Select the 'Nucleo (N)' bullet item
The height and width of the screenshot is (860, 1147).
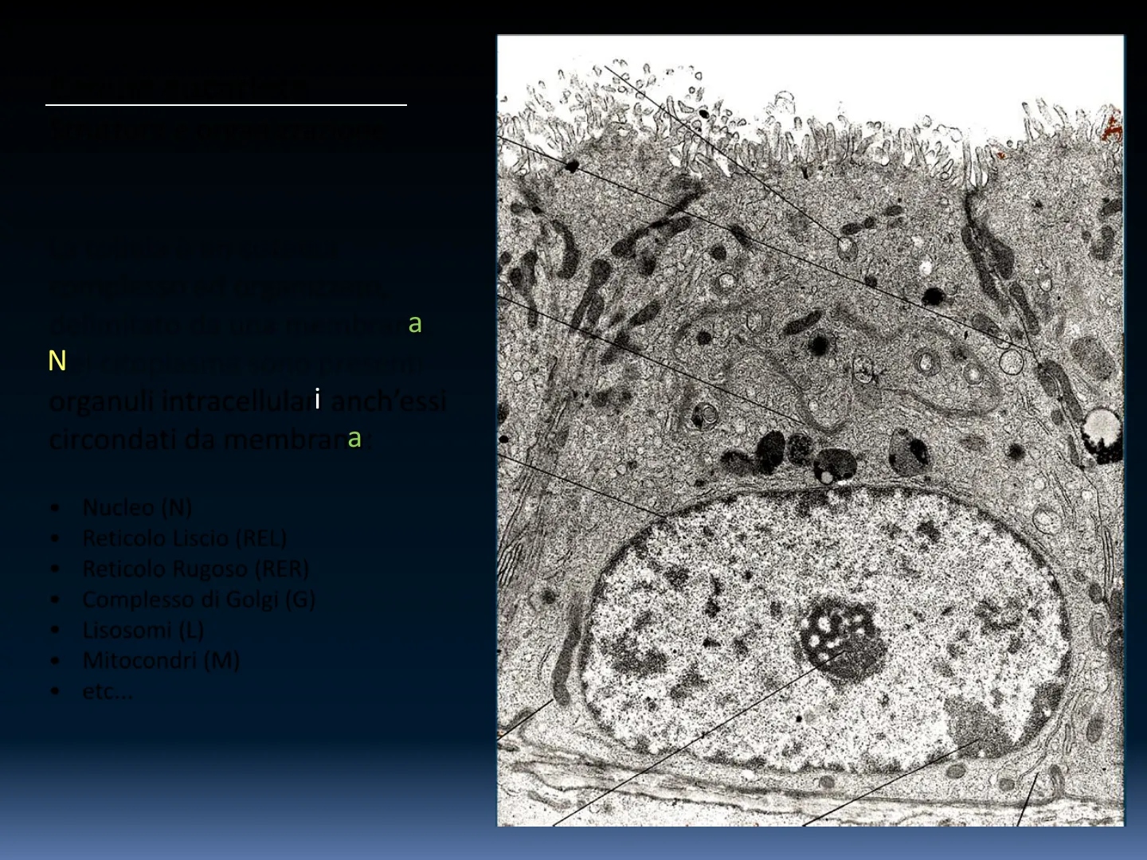click(137, 507)
